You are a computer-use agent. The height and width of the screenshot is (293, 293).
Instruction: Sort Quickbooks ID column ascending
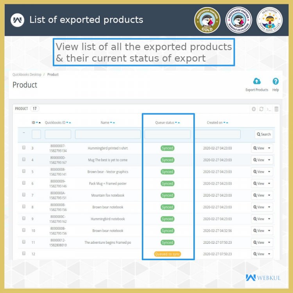[x=70, y=123]
